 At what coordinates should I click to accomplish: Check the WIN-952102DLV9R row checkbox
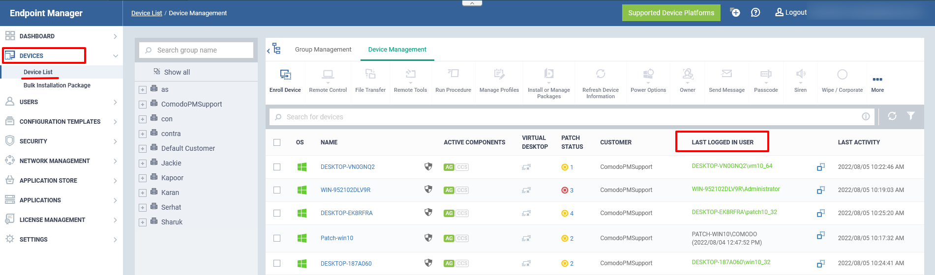[277, 190]
